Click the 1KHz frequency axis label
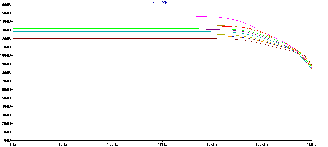 [x=162, y=145]
